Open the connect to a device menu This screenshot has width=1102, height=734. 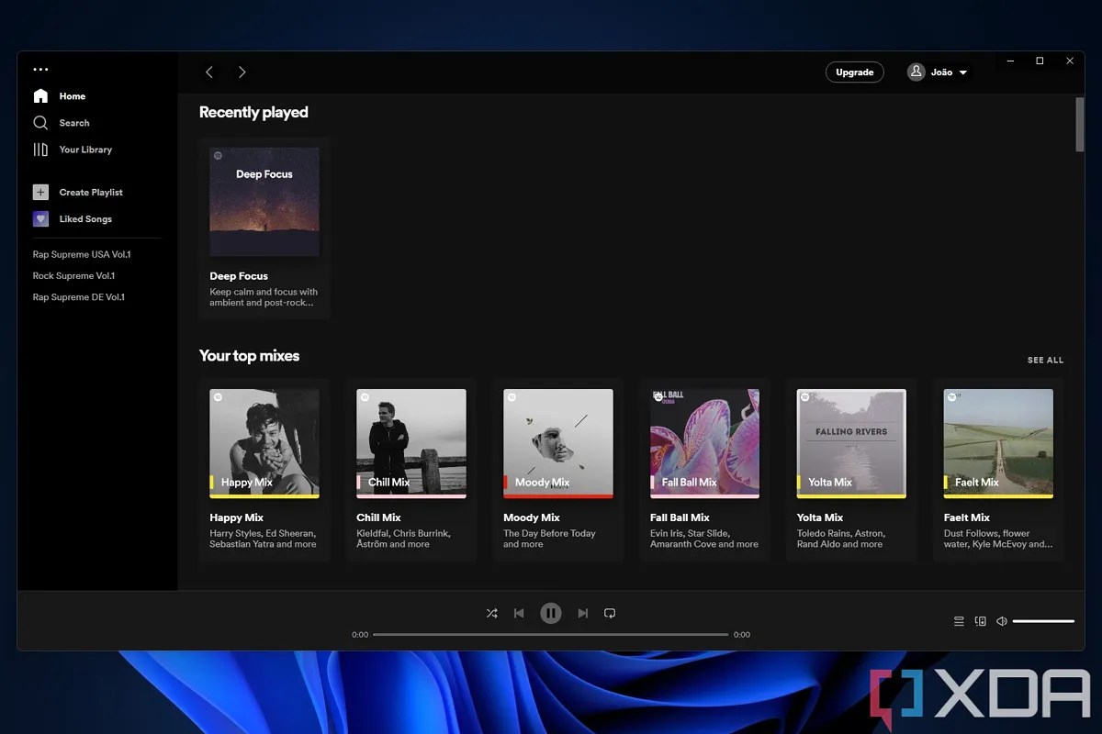[980, 621]
